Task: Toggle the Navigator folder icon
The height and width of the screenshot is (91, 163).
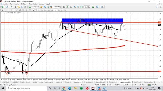Action: tap(19, 7)
